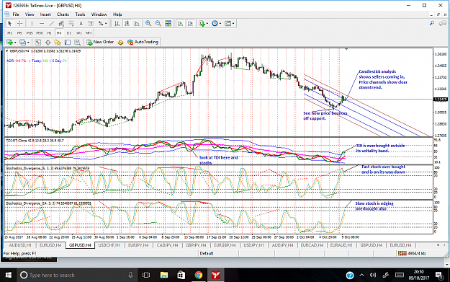Viewport: 450px width, 282px height.
Task: Open the View menu
Action: (x=30, y=14)
